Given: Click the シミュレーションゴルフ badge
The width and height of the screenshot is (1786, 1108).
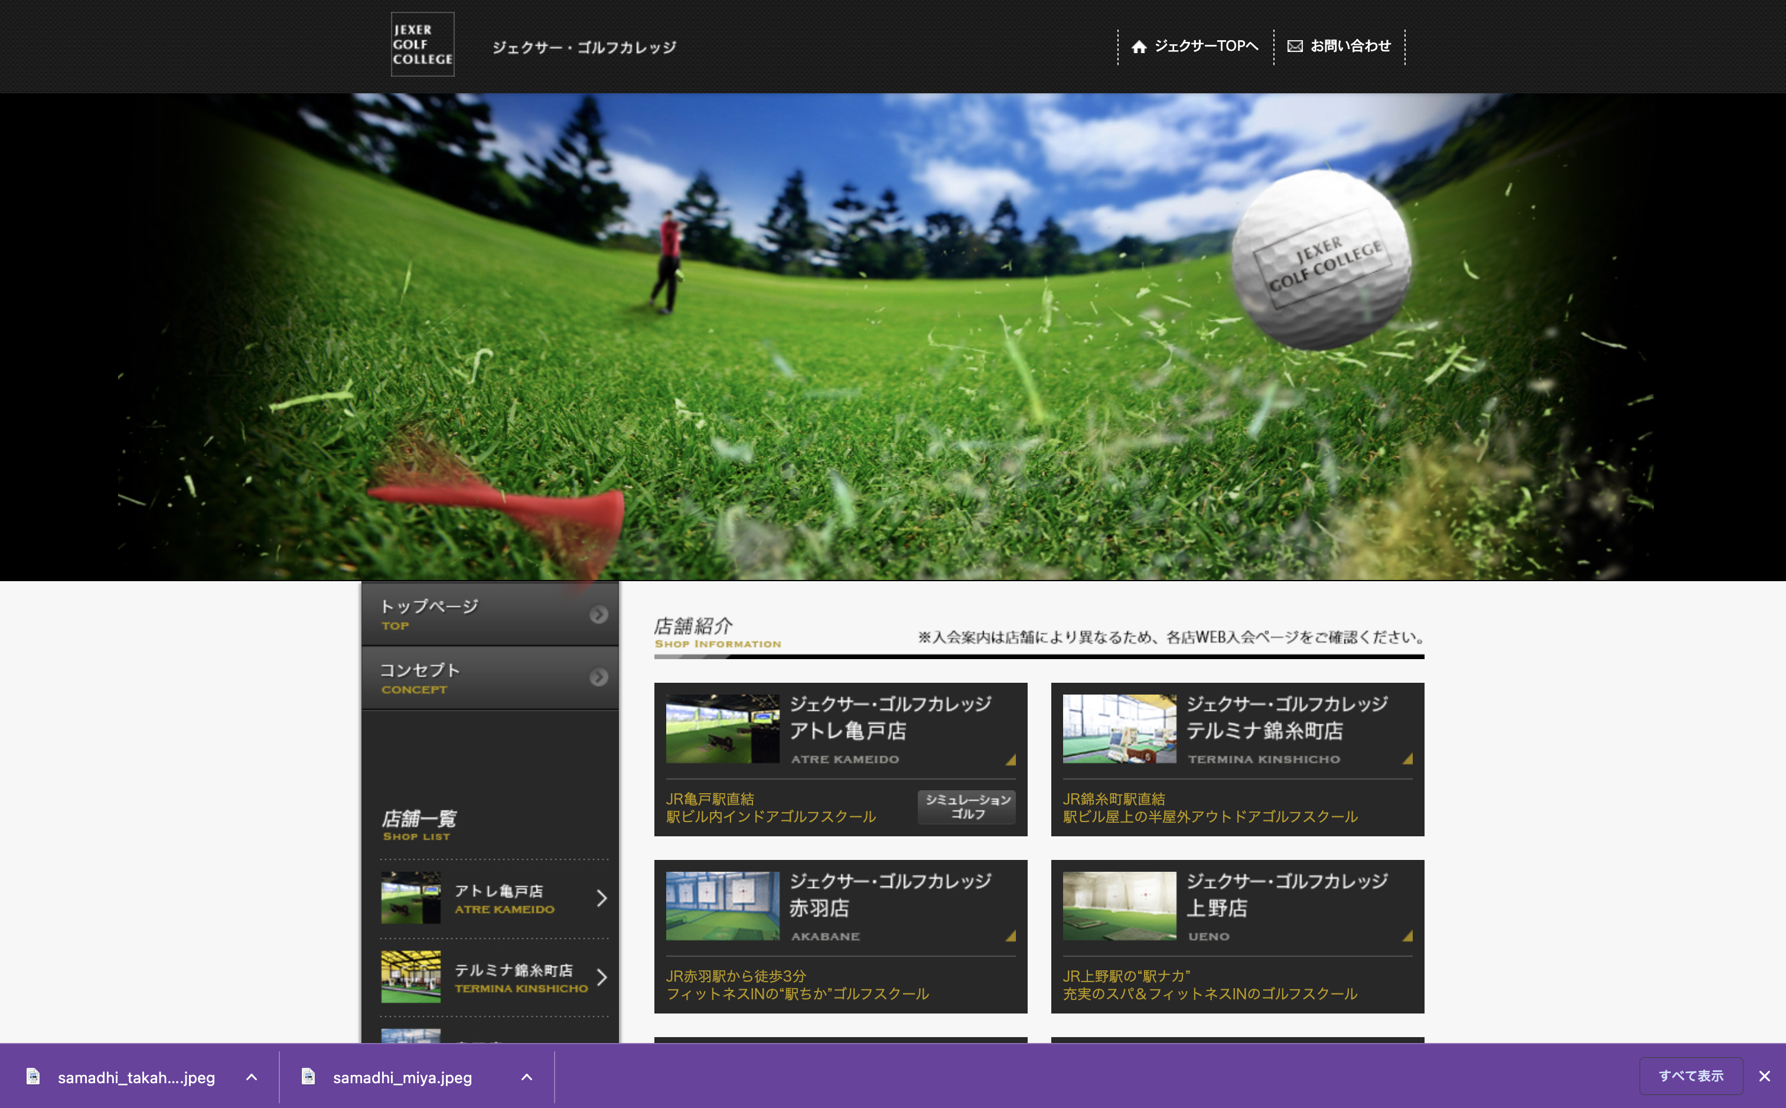Looking at the screenshot, I should 967,807.
